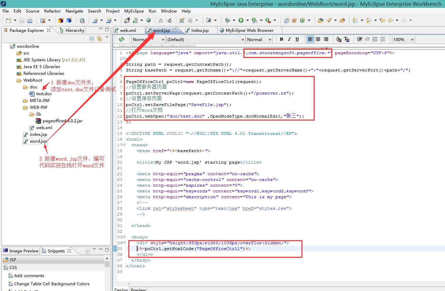Close the word.jsp editor tab

point(174,30)
